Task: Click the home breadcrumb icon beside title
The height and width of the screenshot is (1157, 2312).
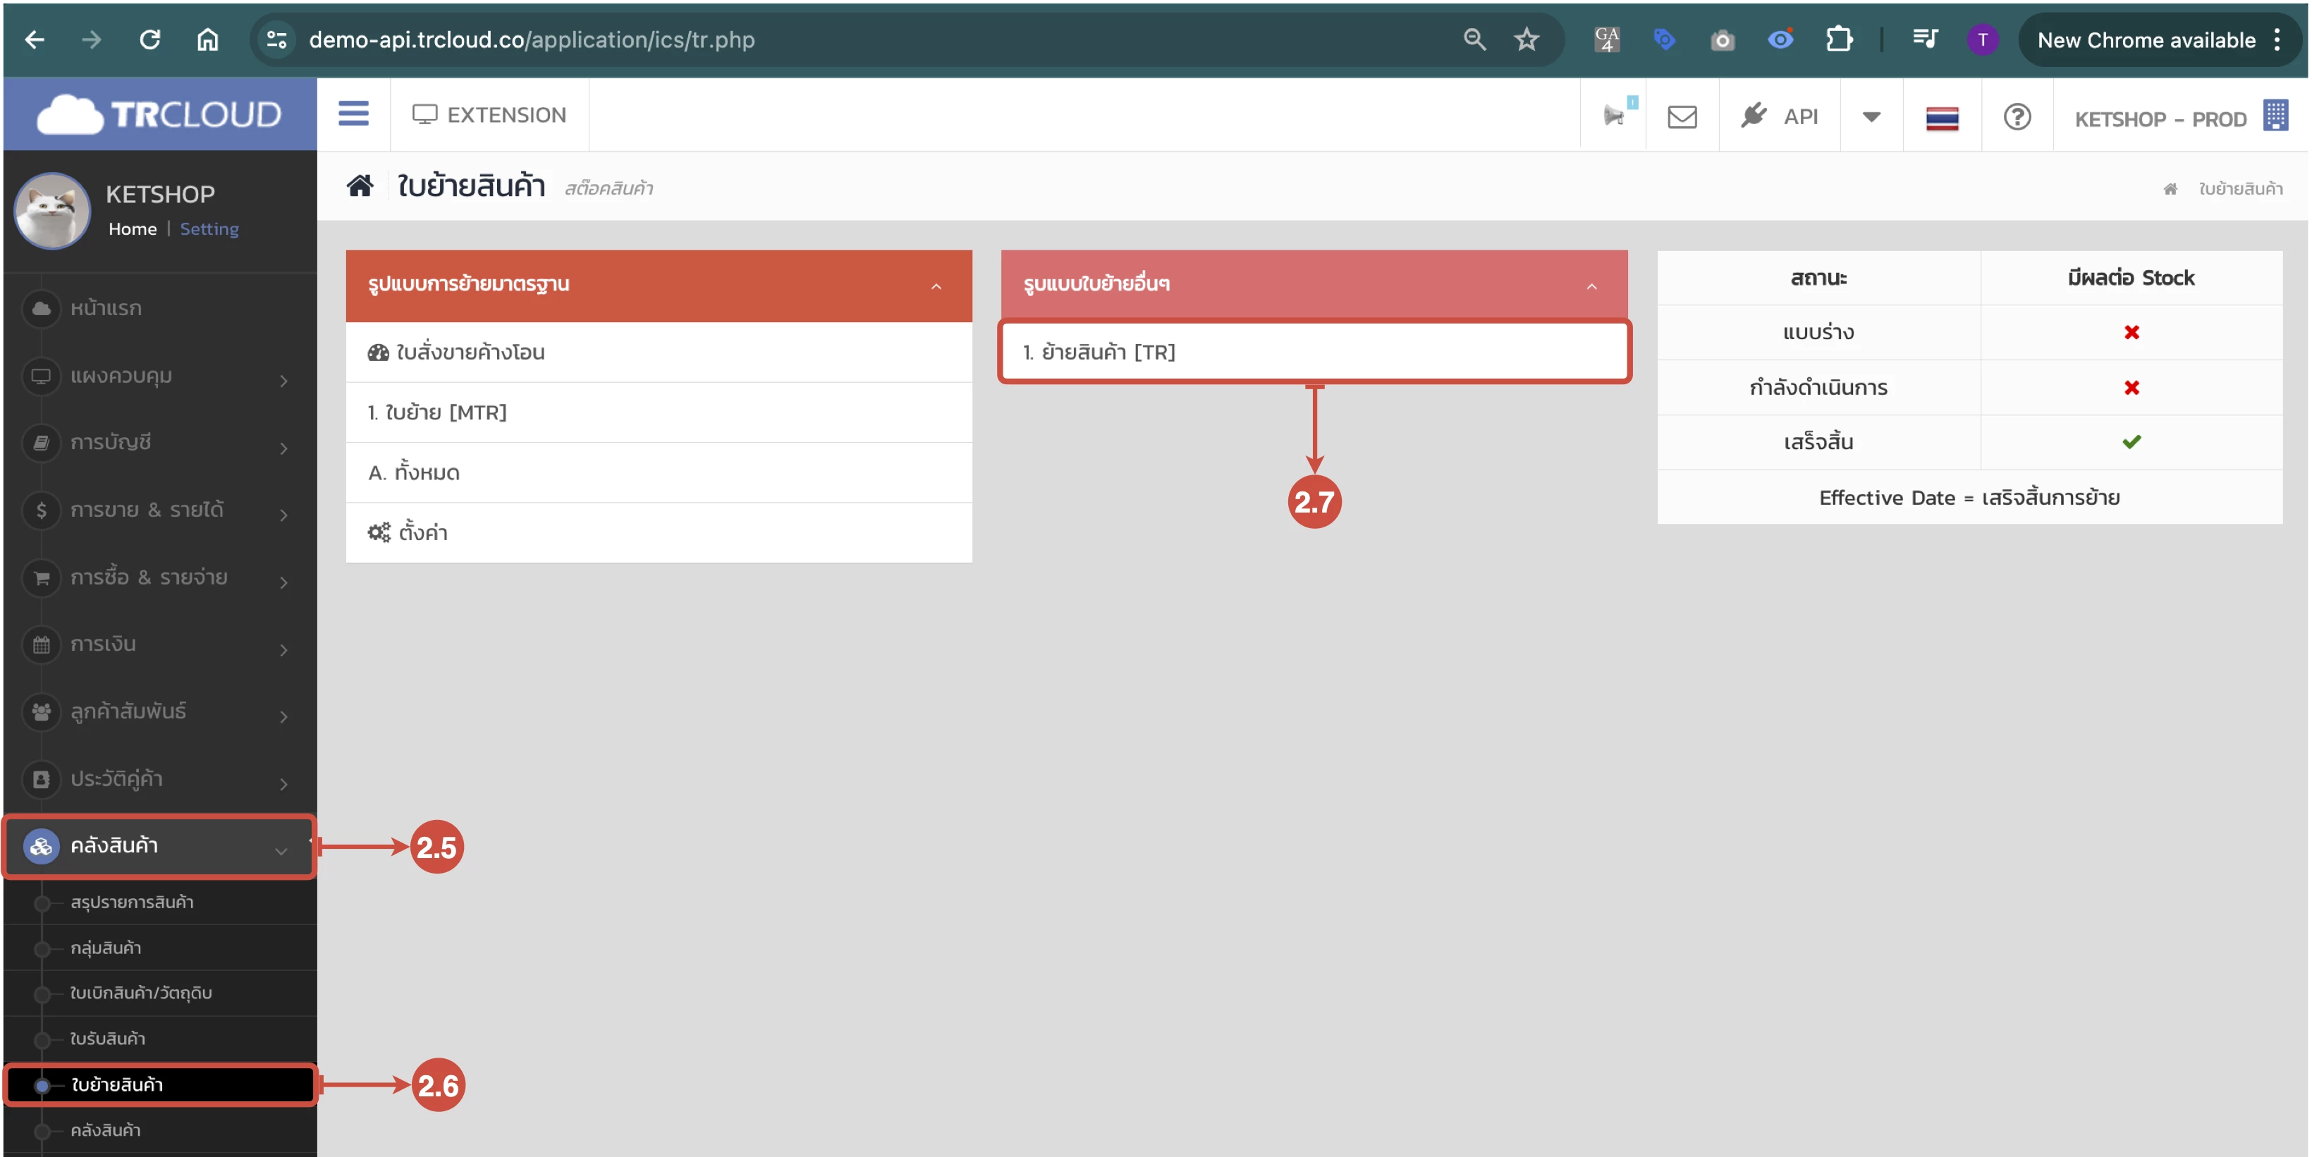Action: pyautogui.click(x=360, y=187)
